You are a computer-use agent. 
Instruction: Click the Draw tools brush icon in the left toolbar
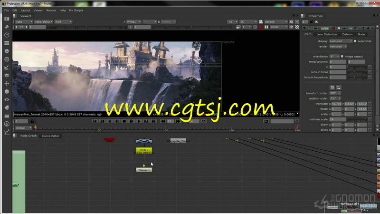pos(7,27)
